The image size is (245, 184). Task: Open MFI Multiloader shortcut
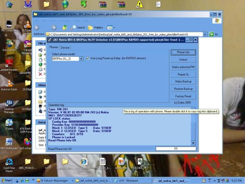(9, 144)
